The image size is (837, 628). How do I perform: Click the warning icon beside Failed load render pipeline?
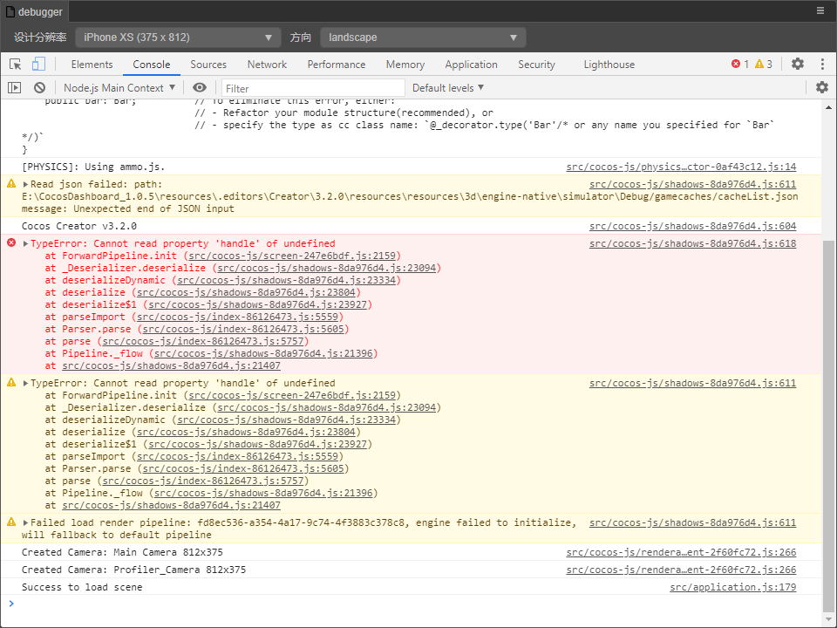click(11, 522)
